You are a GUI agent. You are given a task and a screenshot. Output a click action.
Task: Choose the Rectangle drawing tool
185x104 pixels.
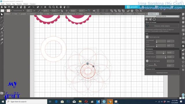point(2,25)
